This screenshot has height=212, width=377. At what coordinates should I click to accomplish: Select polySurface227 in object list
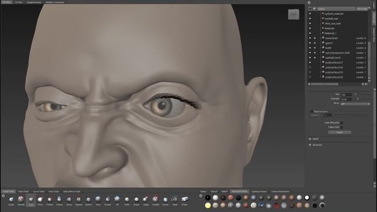click(334, 62)
